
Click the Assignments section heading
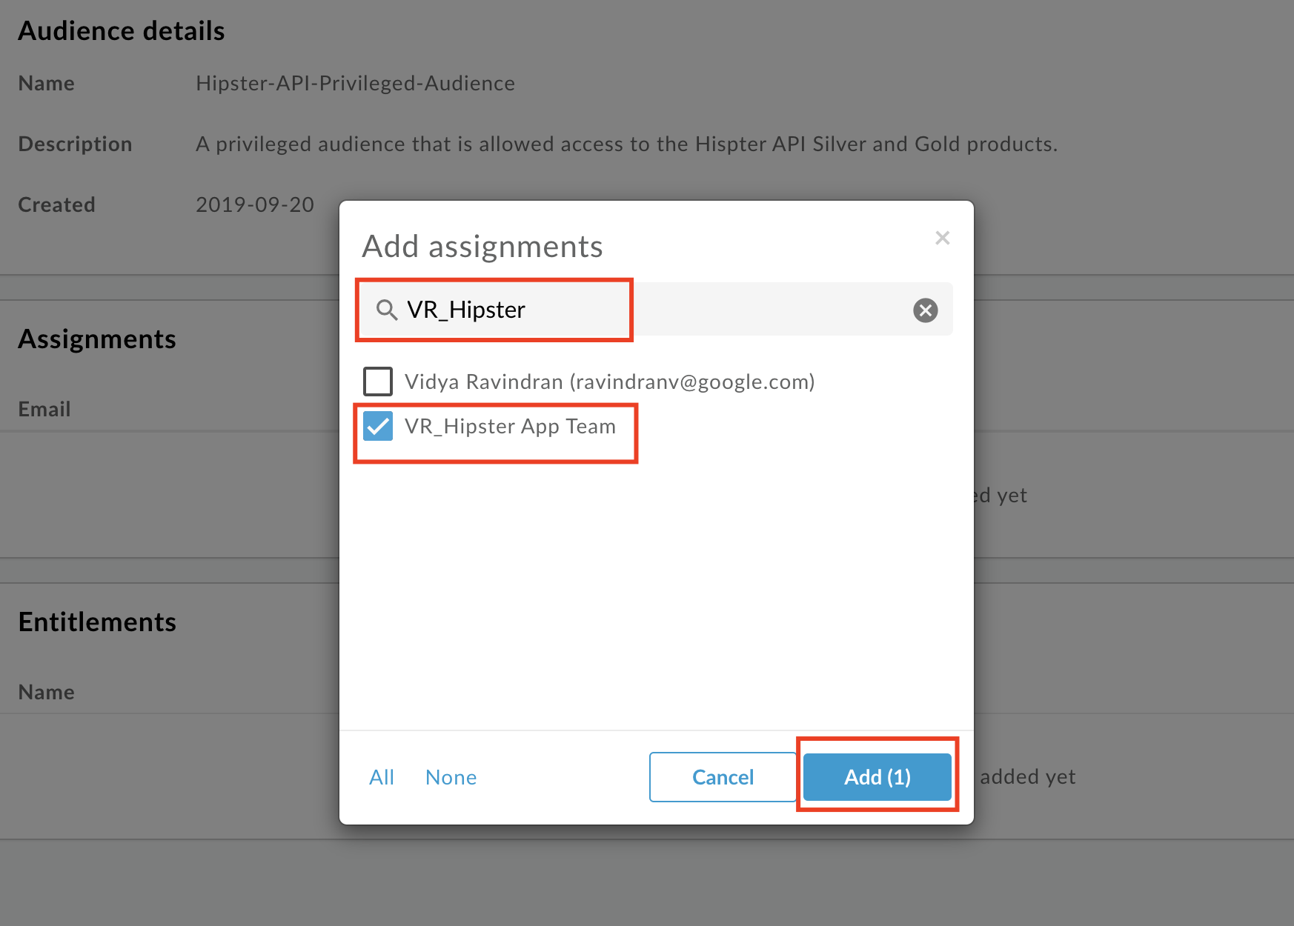(97, 339)
